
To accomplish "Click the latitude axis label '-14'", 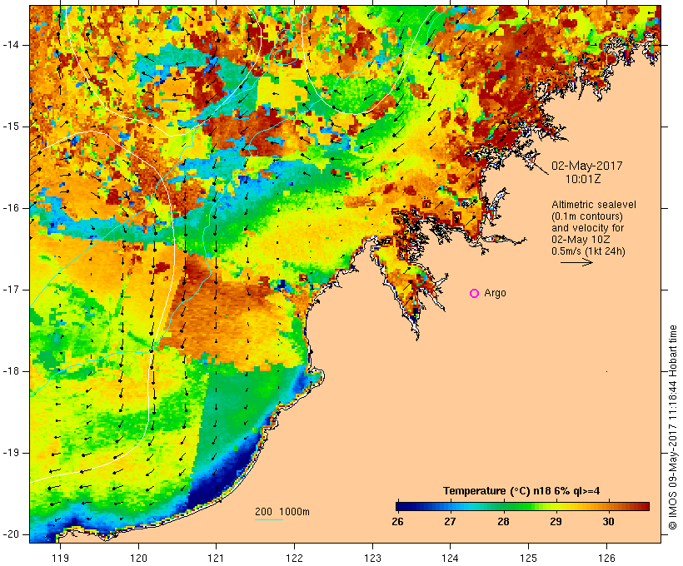I will (x=11, y=45).
